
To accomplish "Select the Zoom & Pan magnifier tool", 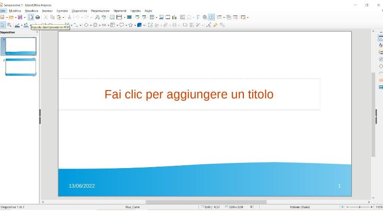I will pyautogui.click(x=9, y=25).
